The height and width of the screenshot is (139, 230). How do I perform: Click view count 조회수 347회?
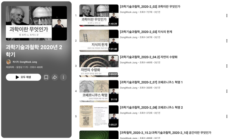(x=146, y=37)
